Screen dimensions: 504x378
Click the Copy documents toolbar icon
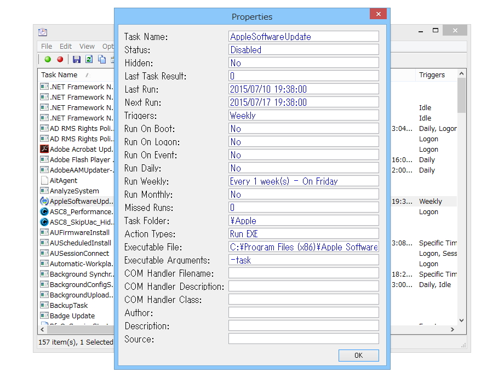101,60
